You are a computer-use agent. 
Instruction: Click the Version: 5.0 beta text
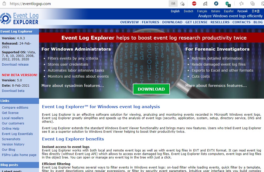pos(12,80)
